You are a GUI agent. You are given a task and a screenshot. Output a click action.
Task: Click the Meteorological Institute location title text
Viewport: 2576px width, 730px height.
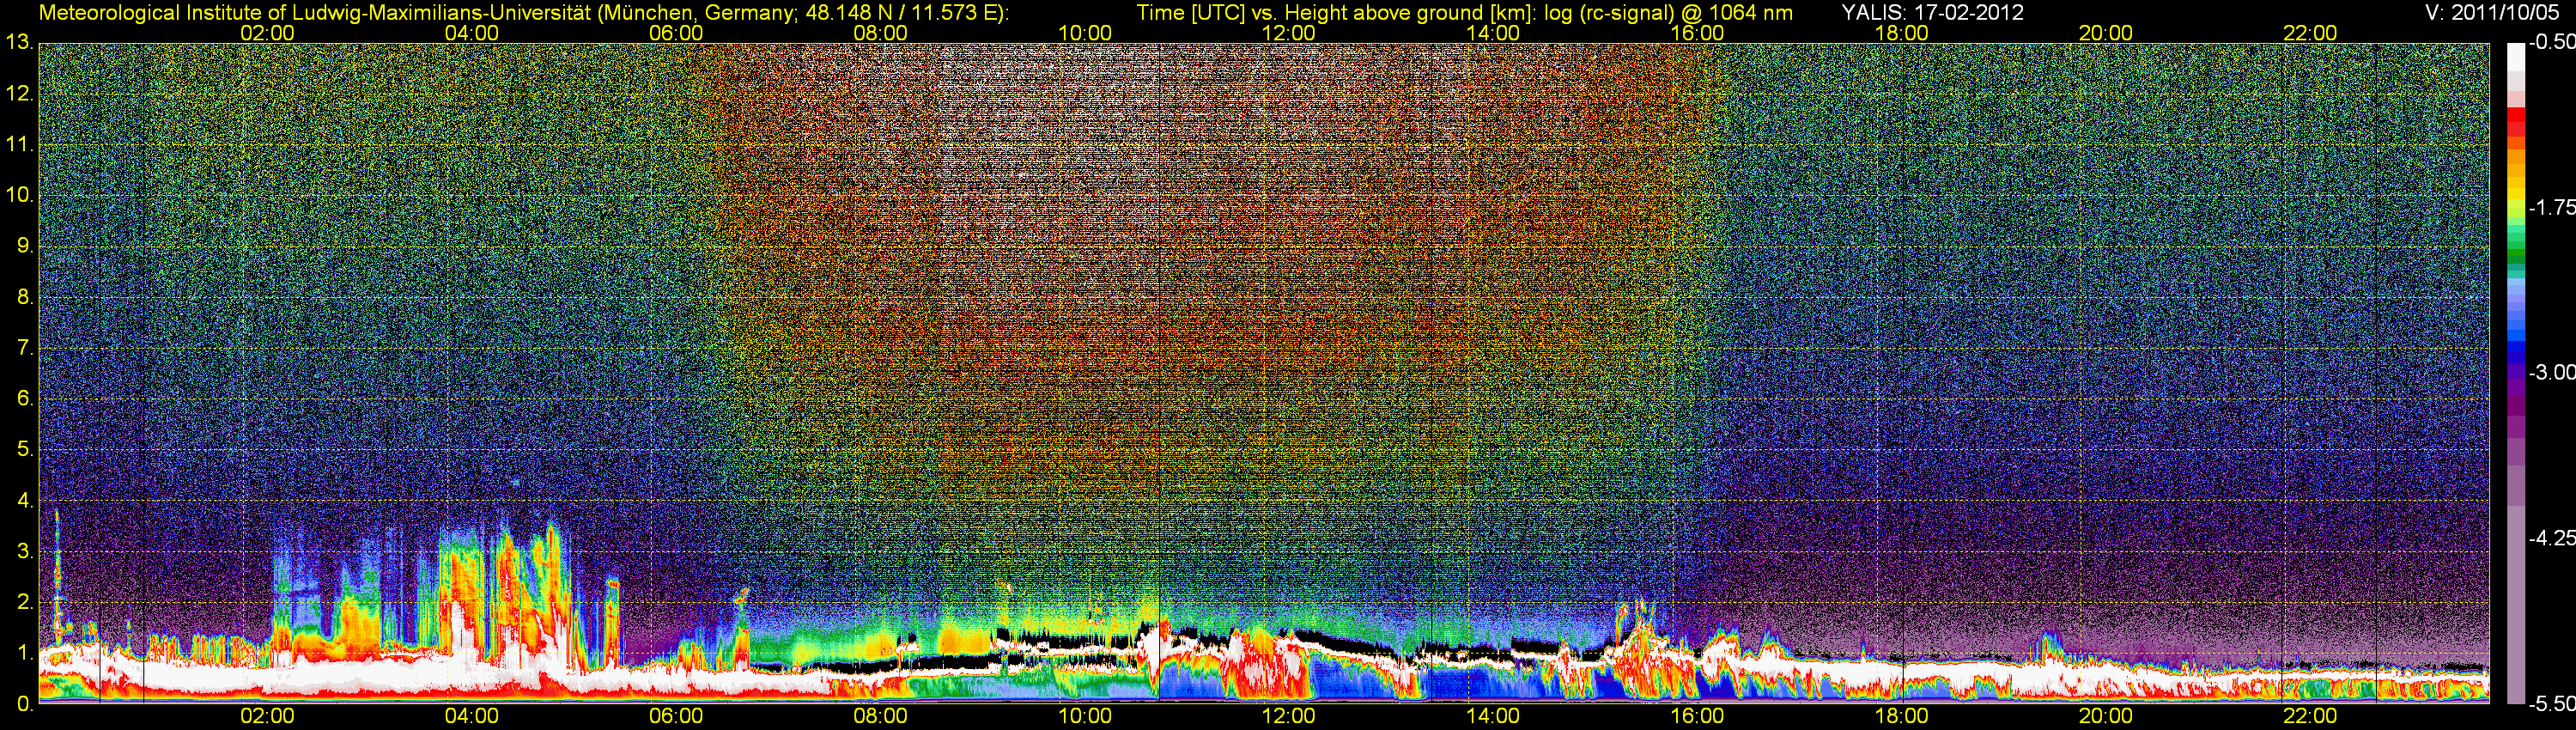[x=523, y=12]
